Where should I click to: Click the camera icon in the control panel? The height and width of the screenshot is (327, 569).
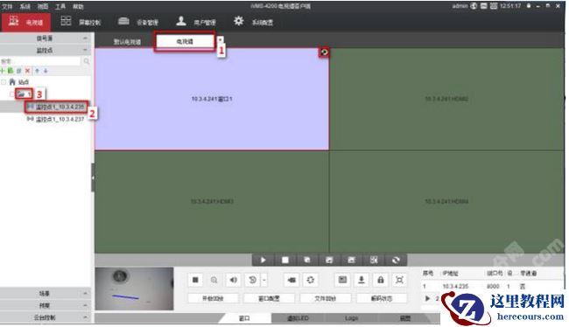click(x=291, y=280)
